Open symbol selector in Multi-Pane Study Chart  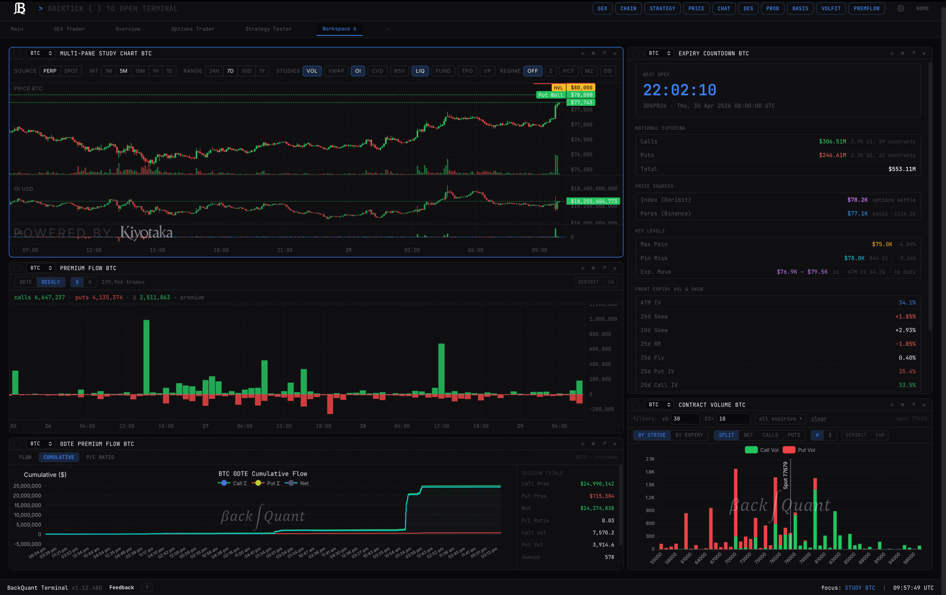pyautogui.click(x=41, y=53)
